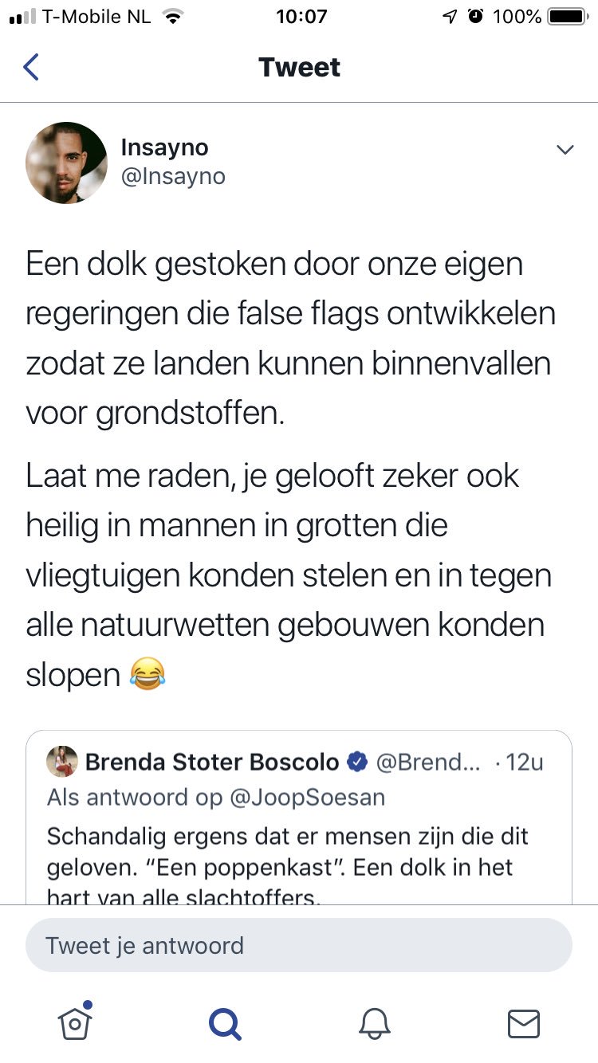Open Brenda Stoter Boscolo's small avatar

coord(62,762)
